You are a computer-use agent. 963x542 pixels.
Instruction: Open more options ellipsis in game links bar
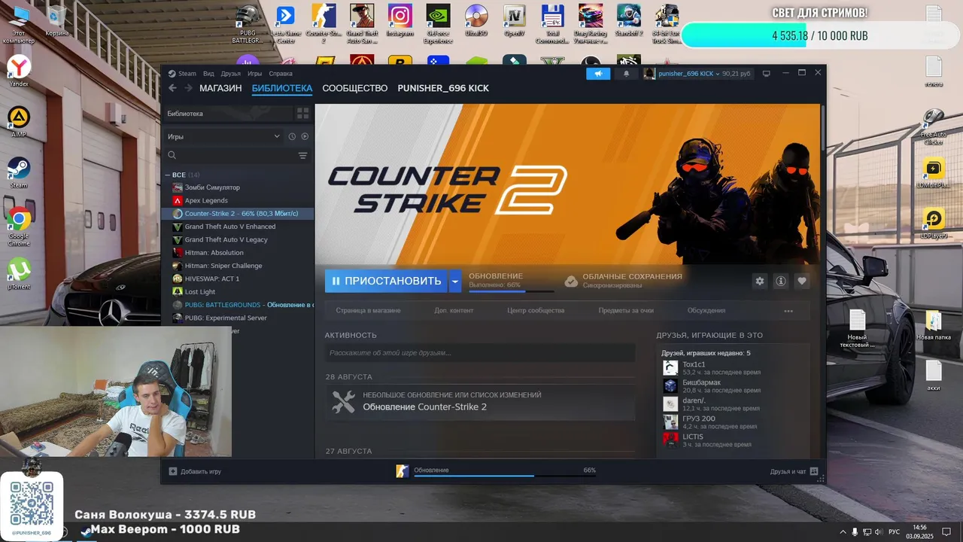click(788, 310)
